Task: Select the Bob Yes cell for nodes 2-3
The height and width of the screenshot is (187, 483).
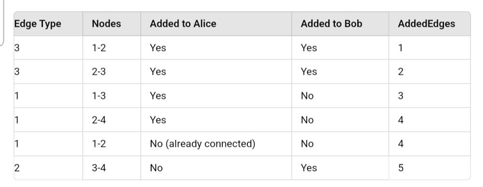Action: pyautogui.click(x=340, y=72)
